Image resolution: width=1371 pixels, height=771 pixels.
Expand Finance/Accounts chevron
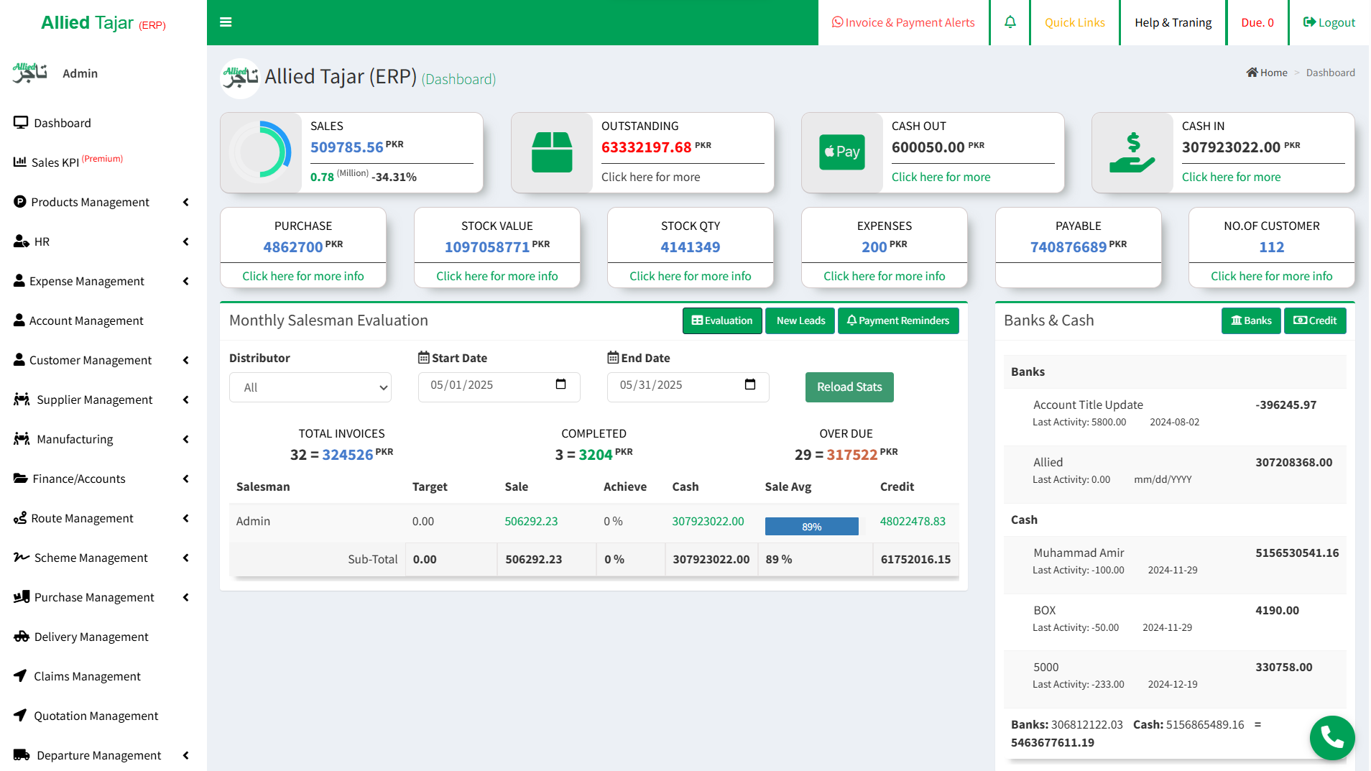(x=186, y=479)
